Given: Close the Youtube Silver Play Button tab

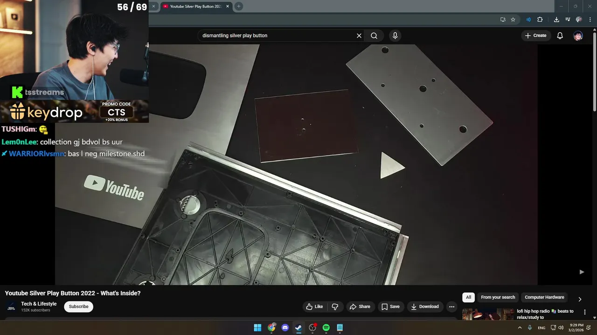Looking at the screenshot, I should tap(229, 7).
